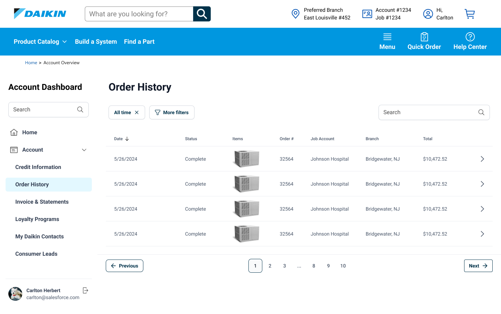
Task: Click the Home house icon in sidebar
Action: [14, 132]
